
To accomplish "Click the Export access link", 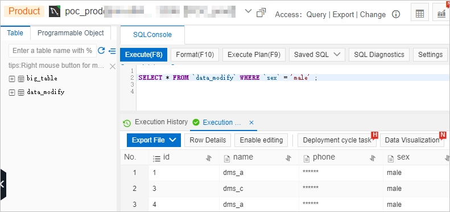I will (x=343, y=14).
